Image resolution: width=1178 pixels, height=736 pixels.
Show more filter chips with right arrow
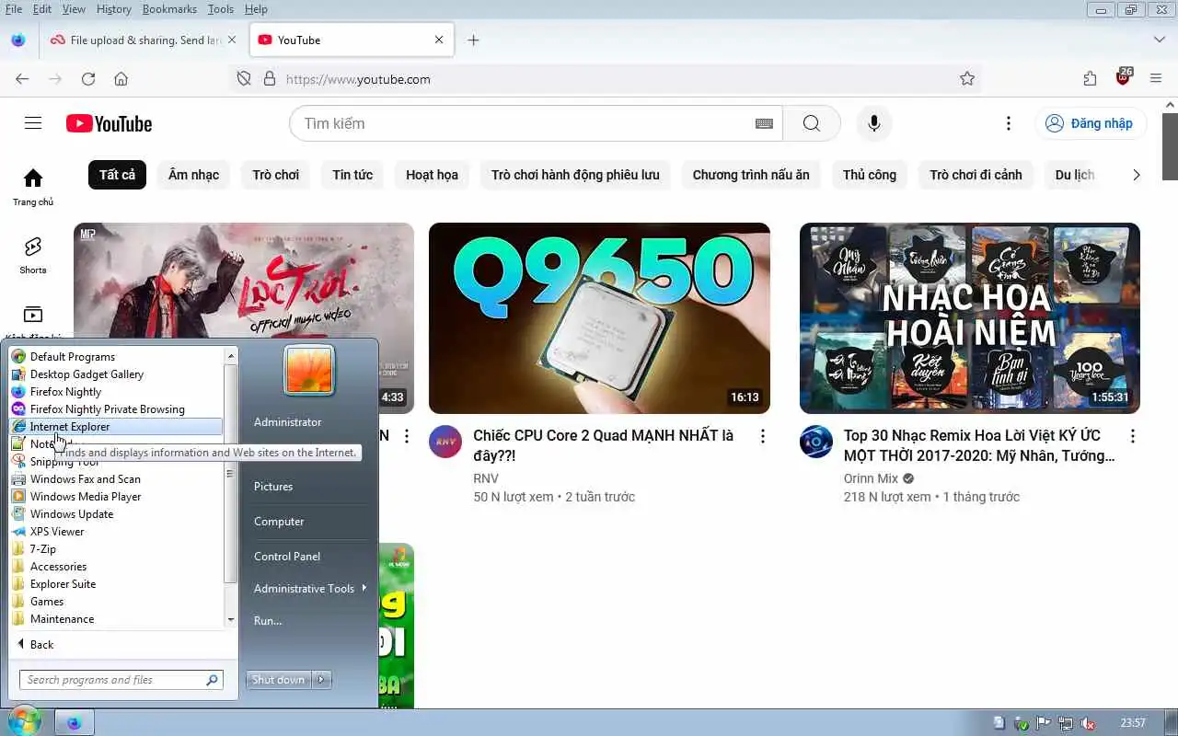pyautogui.click(x=1137, y=175)
